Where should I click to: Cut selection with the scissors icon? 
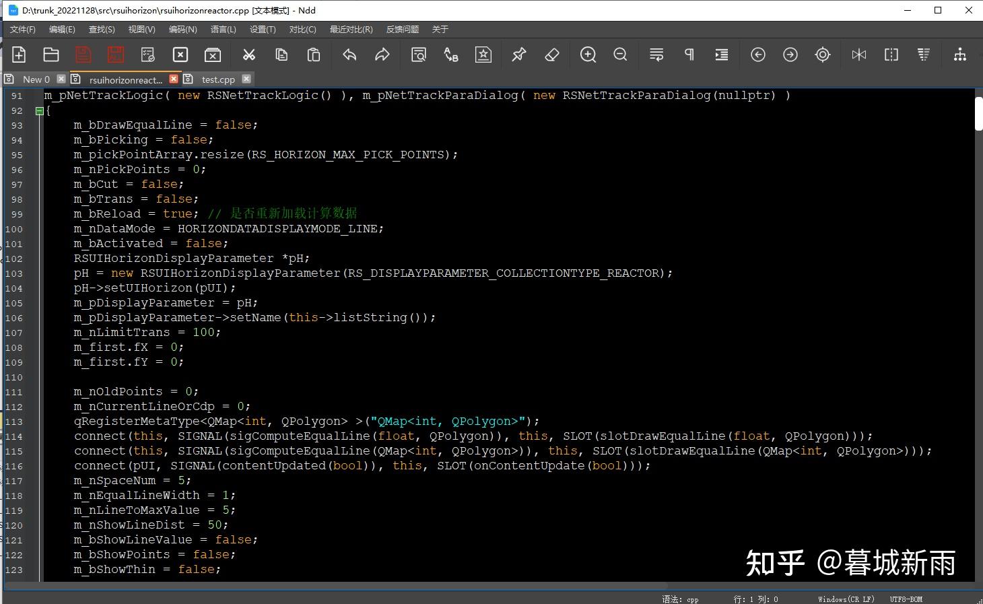(249, 55)
